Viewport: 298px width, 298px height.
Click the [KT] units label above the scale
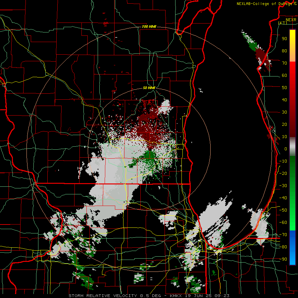pos(283,23)
